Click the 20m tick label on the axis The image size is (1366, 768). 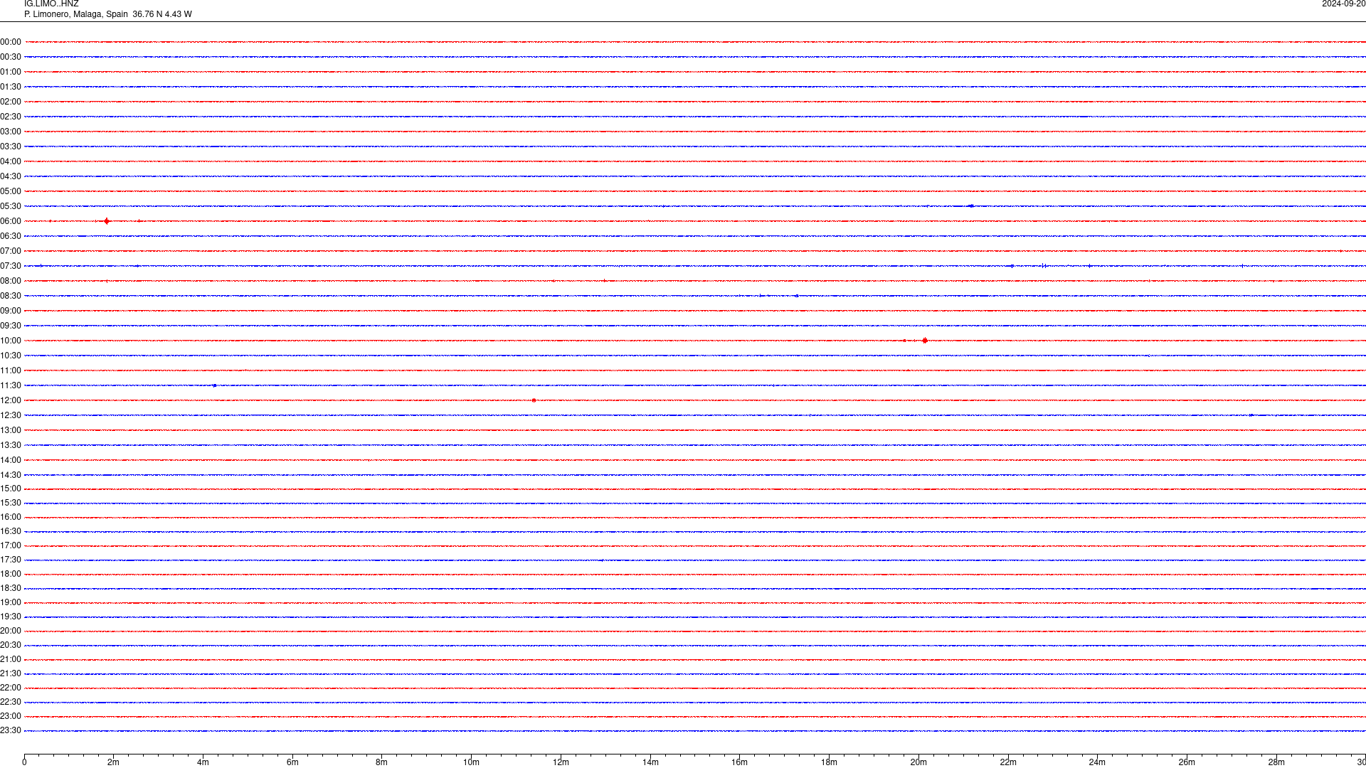918,762
